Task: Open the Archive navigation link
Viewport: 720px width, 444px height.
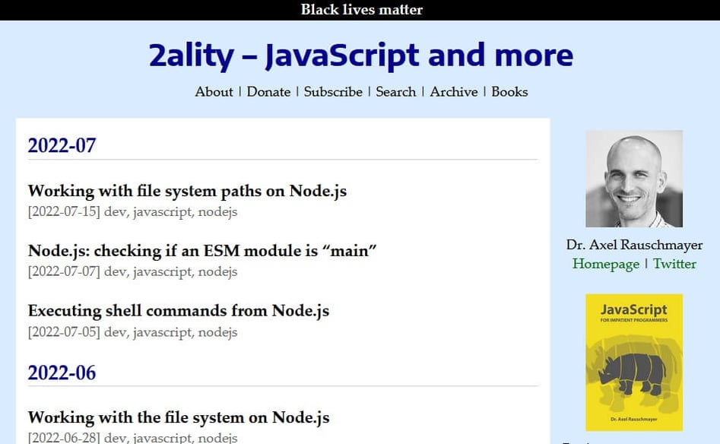Action: pos(454,92)
